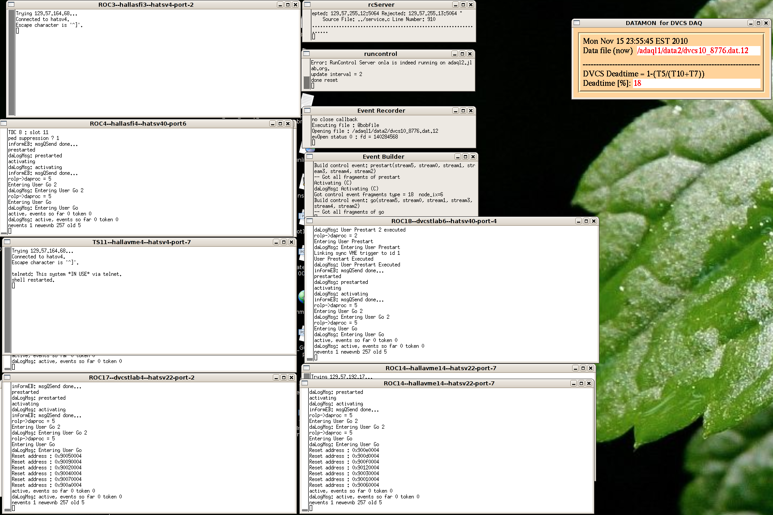Open window menu icon of Event Recorder

click(x=307, y=110)
